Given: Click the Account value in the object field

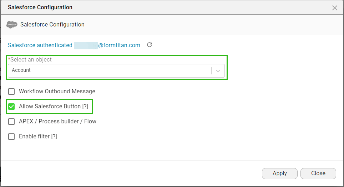Looking at the screenshot, I should click(21, 70).
